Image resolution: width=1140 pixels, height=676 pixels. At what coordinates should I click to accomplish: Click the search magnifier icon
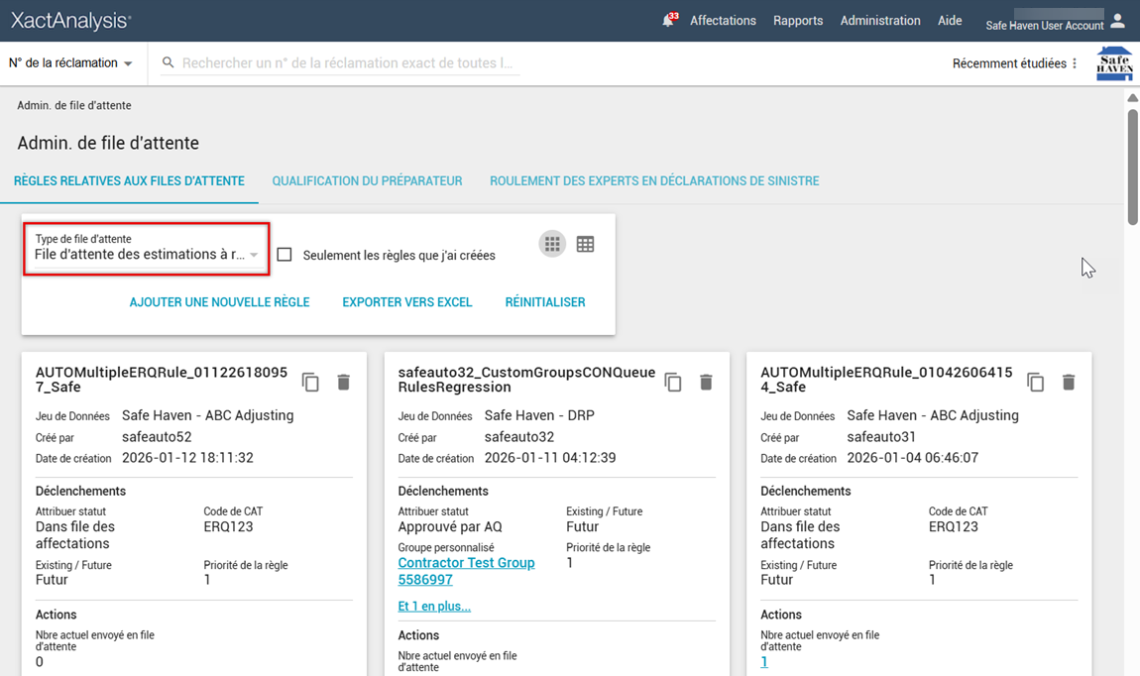(168, 62)
